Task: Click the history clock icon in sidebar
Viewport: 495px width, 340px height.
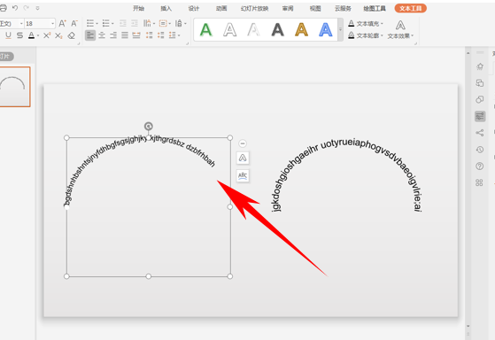Action: [x=480, y=150]
